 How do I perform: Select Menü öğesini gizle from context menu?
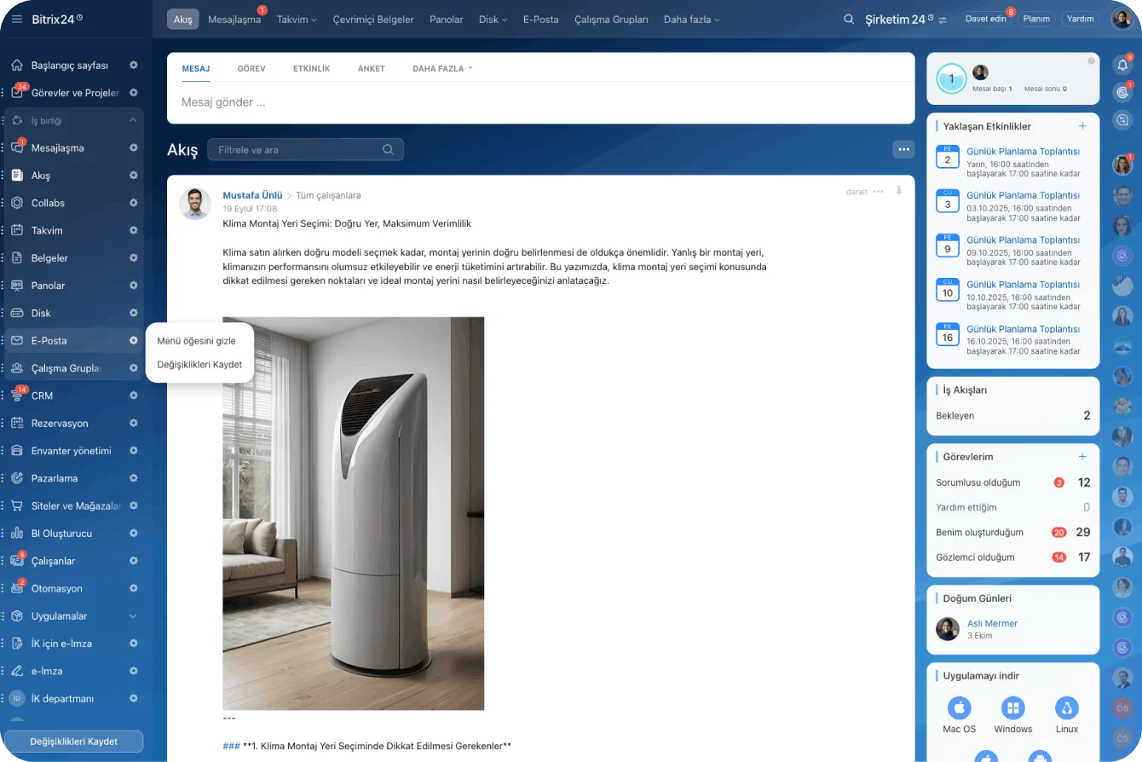[196, 341]
